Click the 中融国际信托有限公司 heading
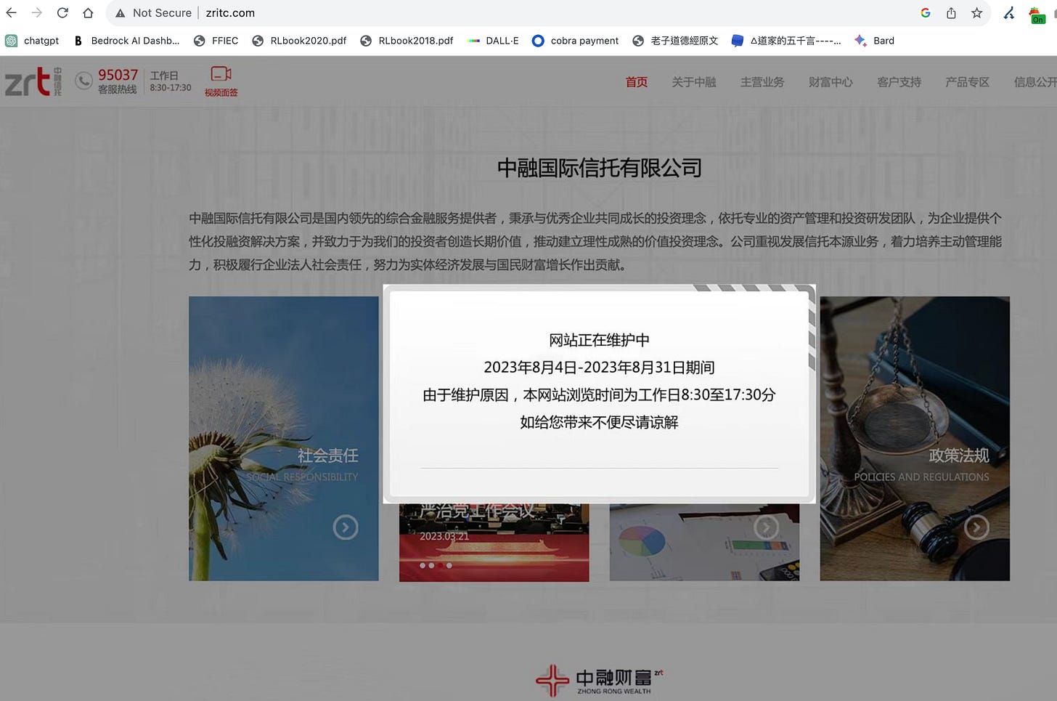 pos(599,169)
